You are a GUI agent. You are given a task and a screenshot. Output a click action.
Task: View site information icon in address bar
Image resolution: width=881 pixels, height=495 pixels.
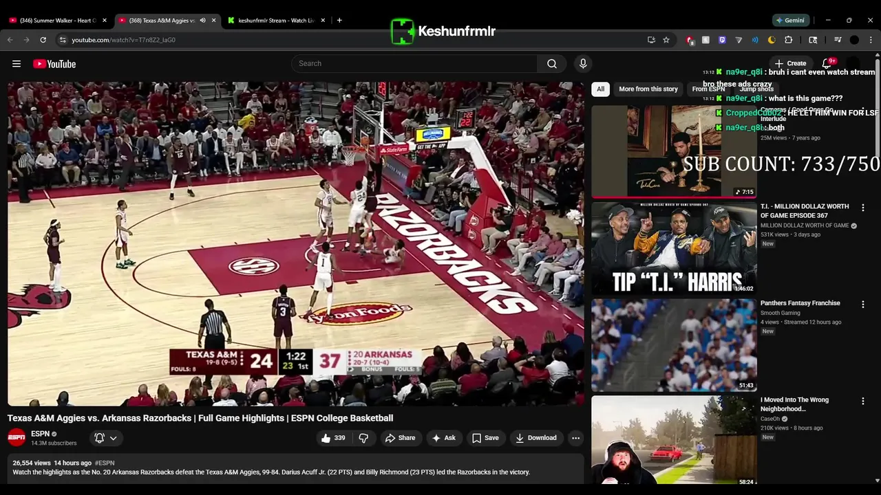63,40
